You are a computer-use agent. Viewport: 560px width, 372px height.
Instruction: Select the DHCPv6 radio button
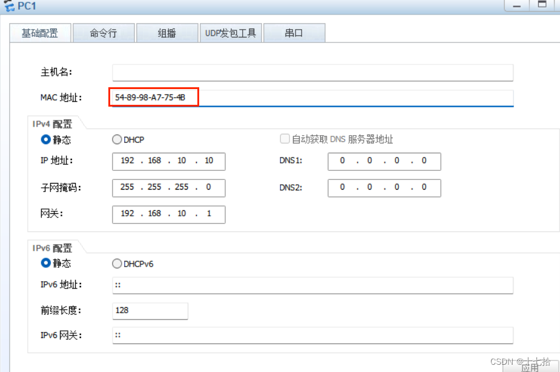[x=117, y=264]
